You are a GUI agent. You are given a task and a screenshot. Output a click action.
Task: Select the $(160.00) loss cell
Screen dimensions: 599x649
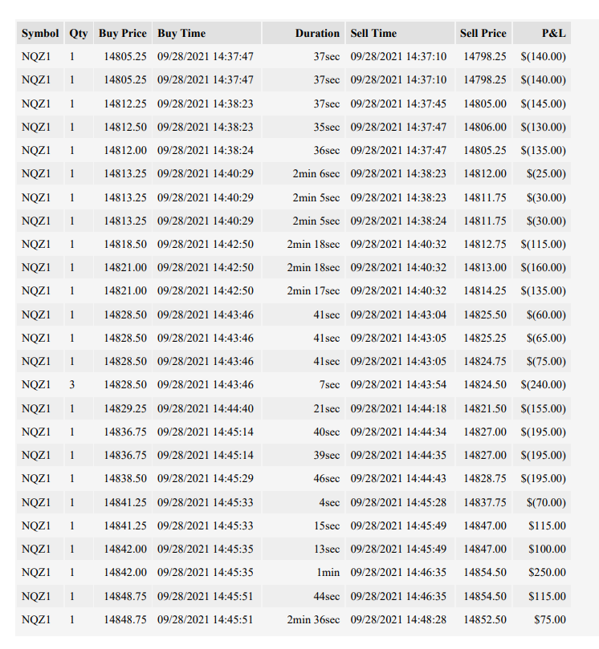tap(542, 267)
